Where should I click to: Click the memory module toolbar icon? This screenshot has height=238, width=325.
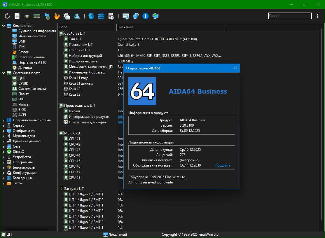[37, 16]
